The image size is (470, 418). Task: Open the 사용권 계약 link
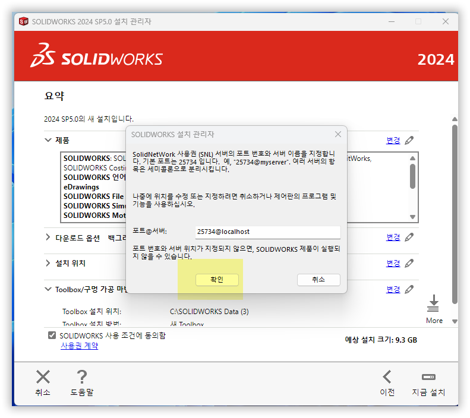coord(80,346)
